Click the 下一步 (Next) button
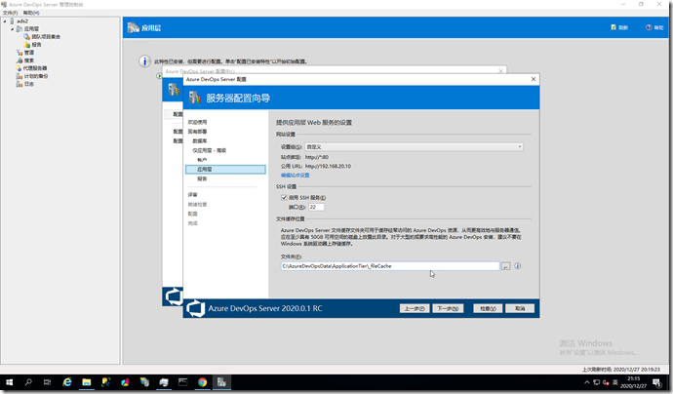This screenshot has height=394, width=673. (448, 308)
